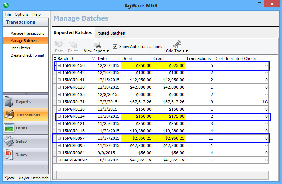Switch to the Posted Batches tab
282x184 pixels.
coord(111,33)
